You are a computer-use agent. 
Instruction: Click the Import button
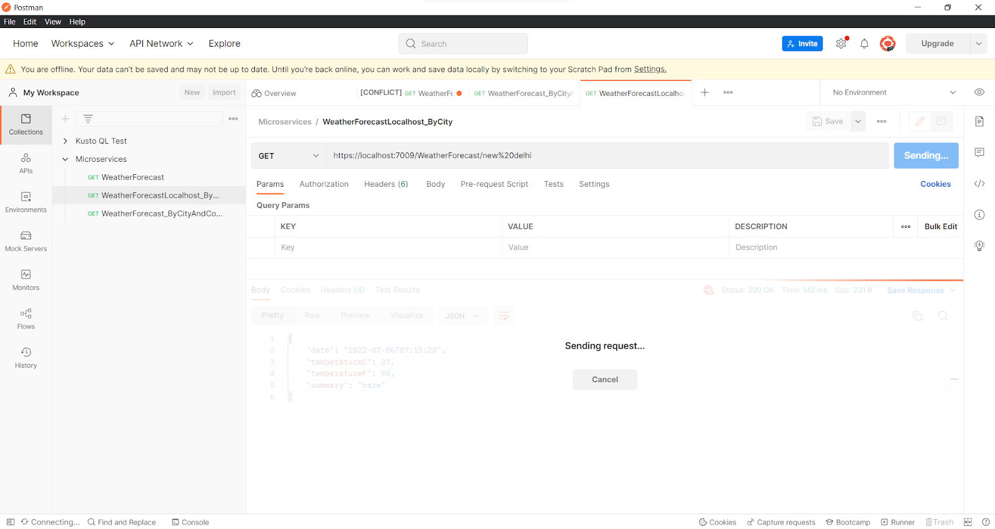point(224,93)
